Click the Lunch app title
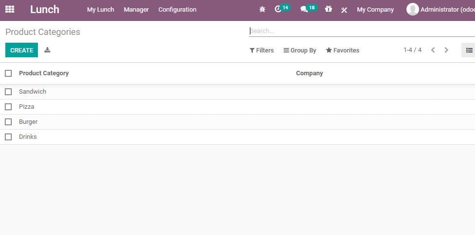The width and height of the screenshot is (475, 235). (45, 9)
